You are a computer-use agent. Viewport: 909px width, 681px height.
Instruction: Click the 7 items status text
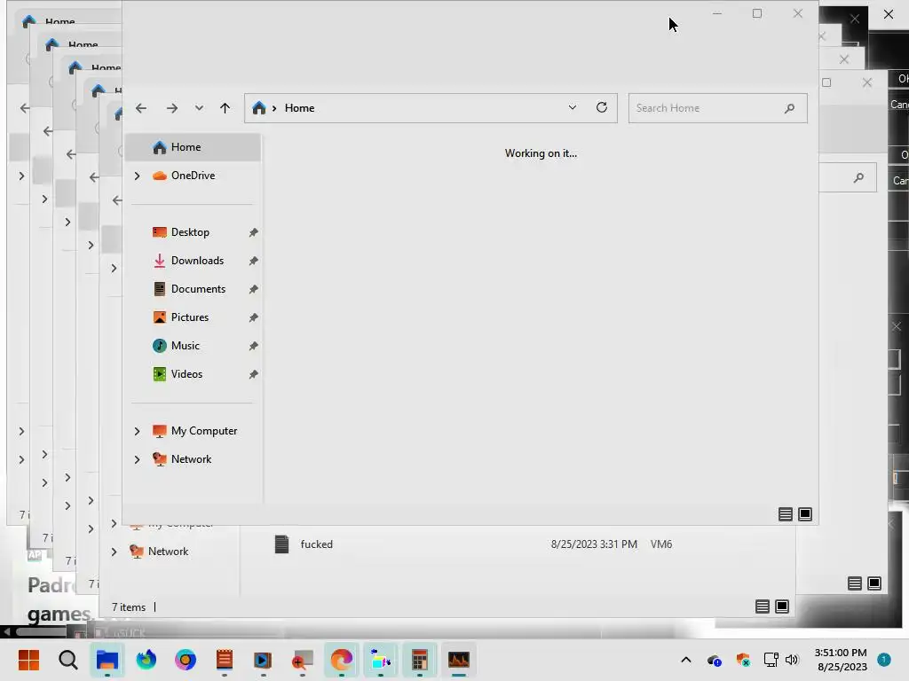129,607
